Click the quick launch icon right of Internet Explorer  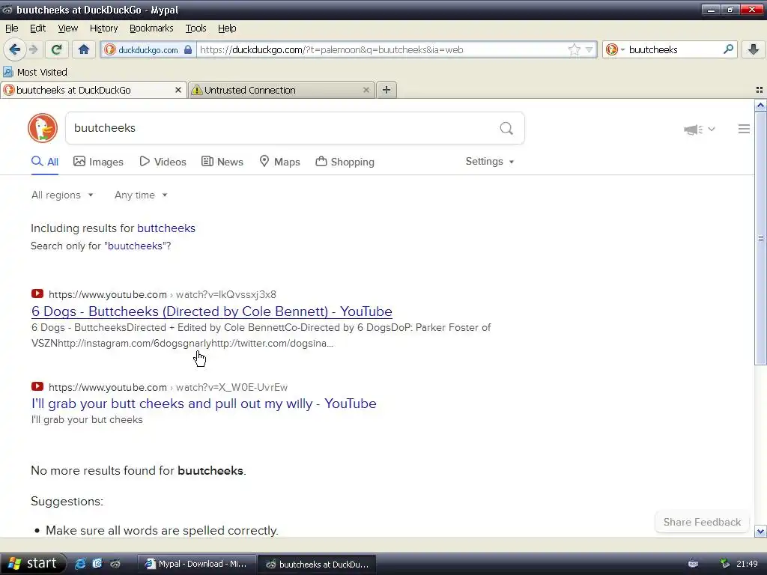pyautogui.click(x=97, y=564)
